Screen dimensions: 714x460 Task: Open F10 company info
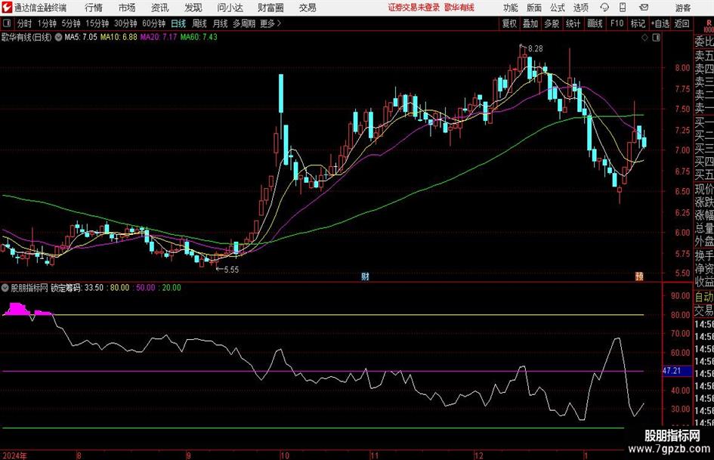coord(617,23)
